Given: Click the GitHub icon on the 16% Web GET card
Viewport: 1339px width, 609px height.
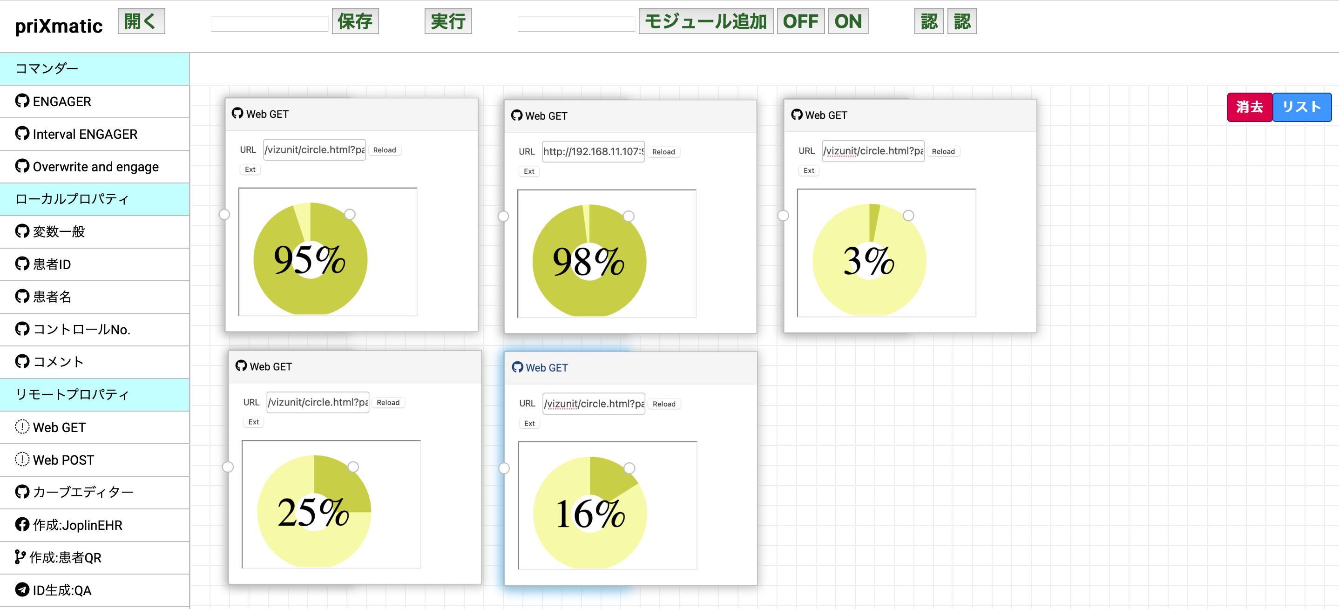Looking at the screenshot, I should tap(517, 367).
